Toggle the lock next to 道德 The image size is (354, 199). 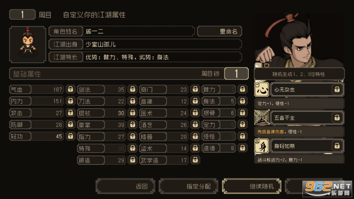point(242,148)
